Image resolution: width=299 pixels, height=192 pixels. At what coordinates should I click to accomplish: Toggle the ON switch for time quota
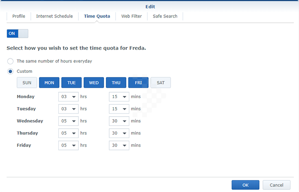tap(18, 33)
